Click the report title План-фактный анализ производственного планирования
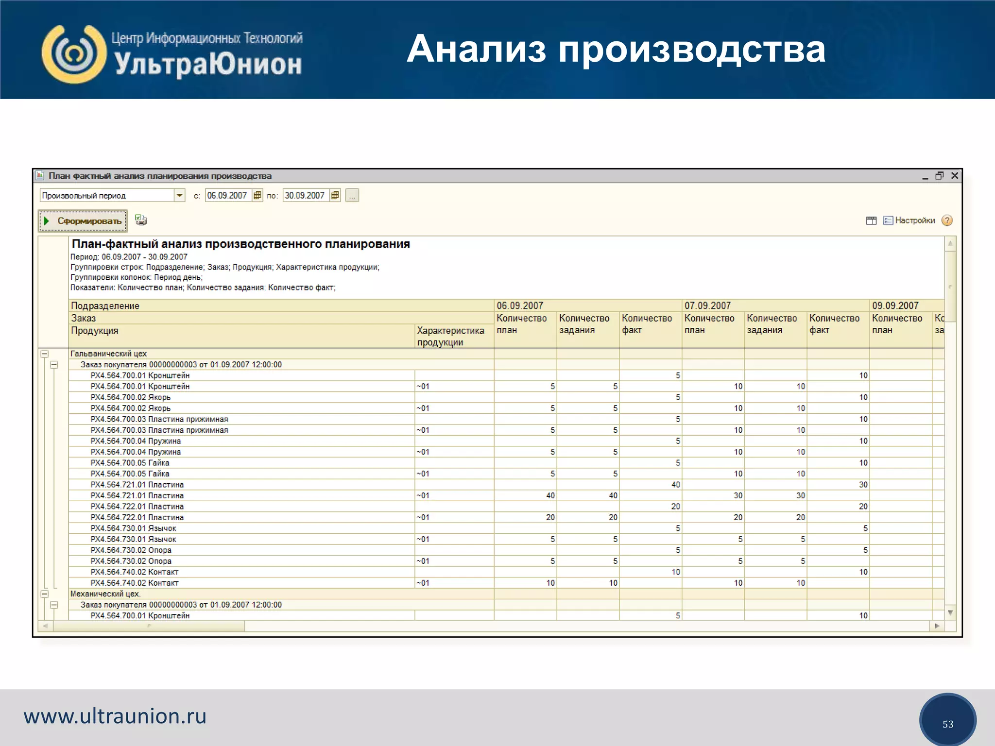The width and height of the screenshot is (995, 746). tap(241, 244)
